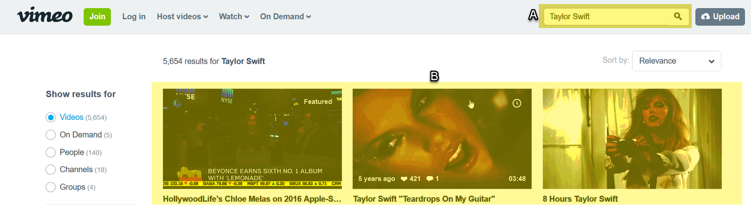
Task: Click the comment bubble icon on Teardrops video
Action: coord(429,179)
